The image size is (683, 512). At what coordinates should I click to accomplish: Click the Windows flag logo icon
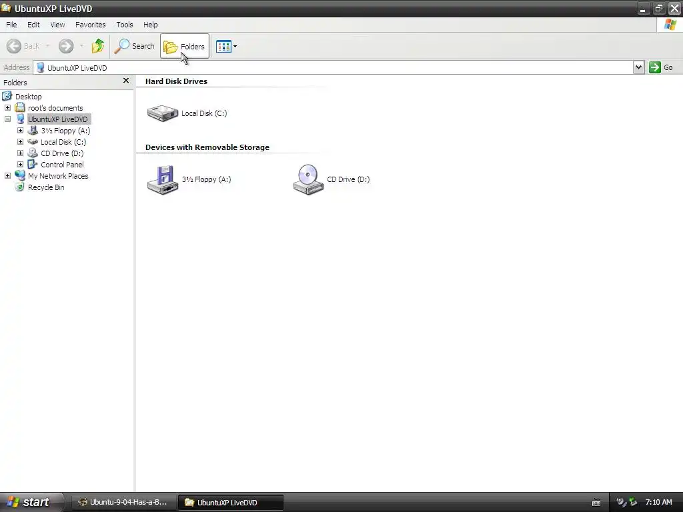click(670, 25)
